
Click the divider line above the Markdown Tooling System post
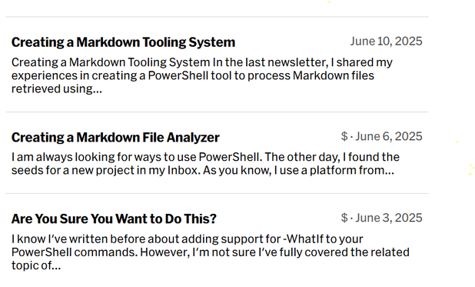[x=217, y=17]
